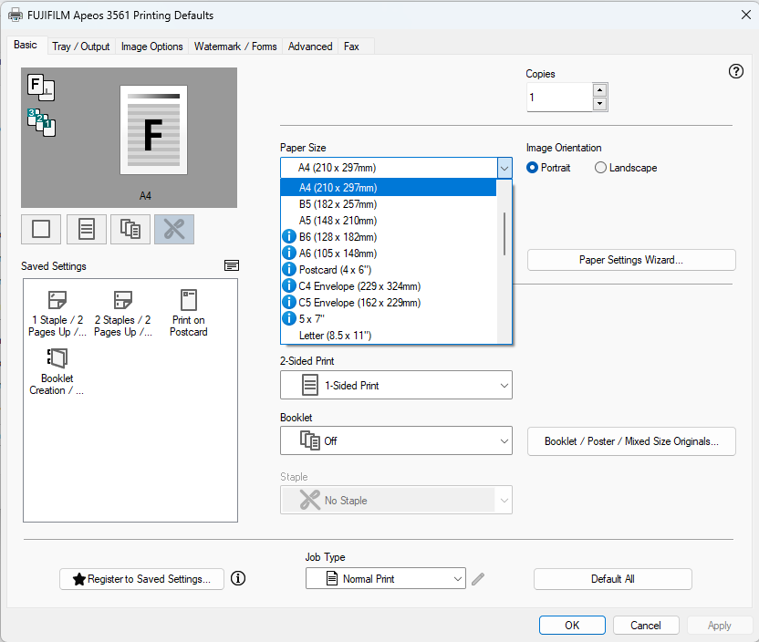Click the help question mark icon
This screenshot has height=642, width=759.
point(736,72)
